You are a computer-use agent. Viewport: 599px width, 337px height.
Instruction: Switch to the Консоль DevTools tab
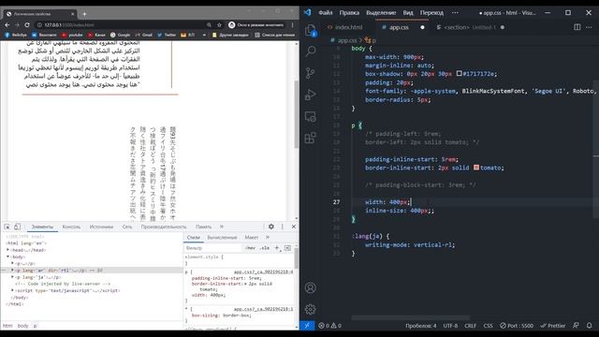coord(71,227)
